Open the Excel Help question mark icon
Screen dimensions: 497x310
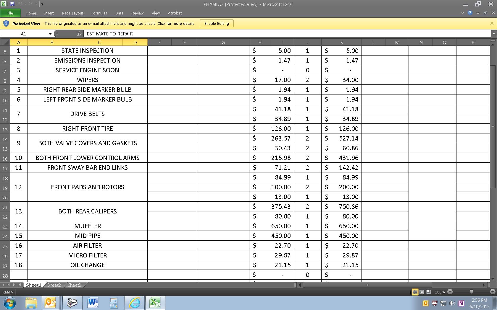pos(470,13)
